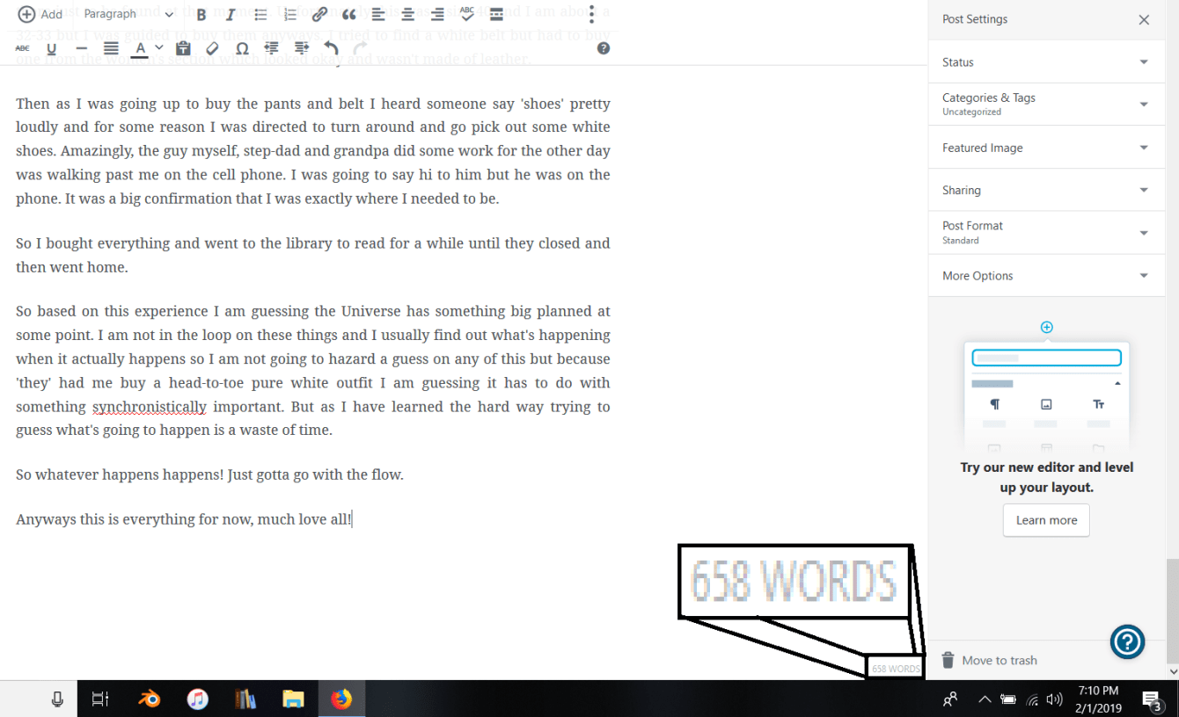1179x717 pixels.
Task: Click the Learn more button
Action: pyautogui.click(x=1046, y=520)
